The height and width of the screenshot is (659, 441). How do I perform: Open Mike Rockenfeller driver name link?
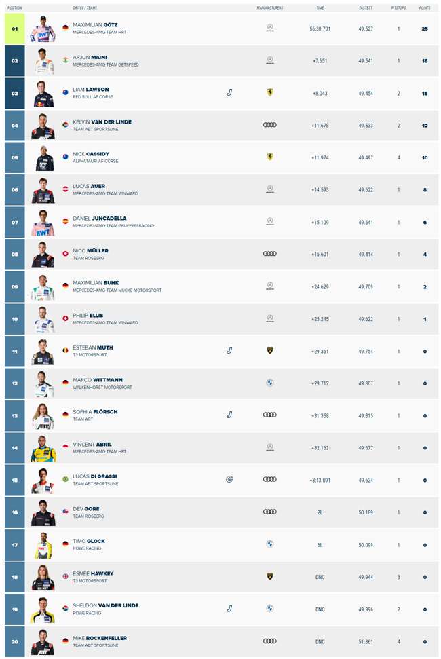click(100, 638)
